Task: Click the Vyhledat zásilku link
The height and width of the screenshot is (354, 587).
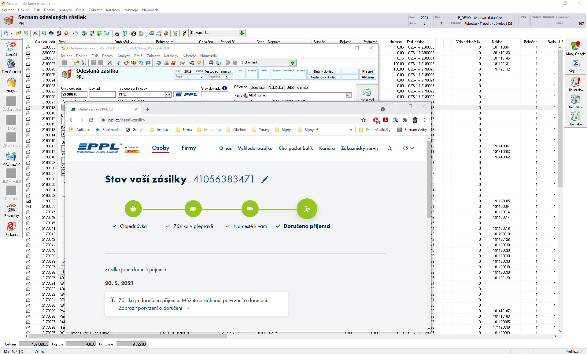Action: [255, 148]
